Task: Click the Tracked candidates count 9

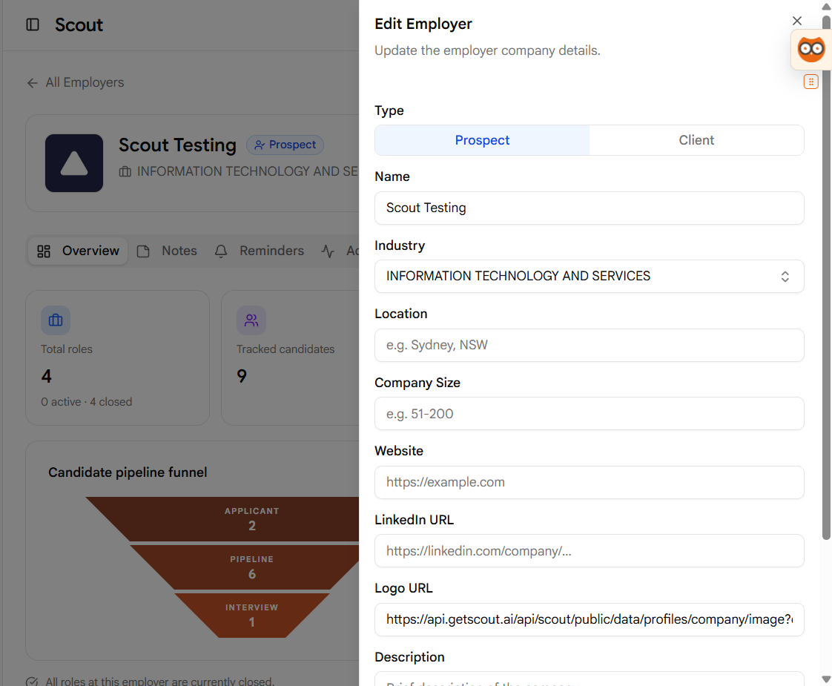Action: coord(242,376)
